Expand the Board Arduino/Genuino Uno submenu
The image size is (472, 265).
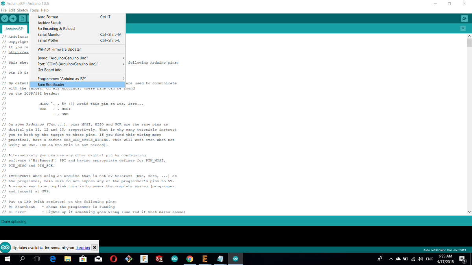tap(77, 58)
